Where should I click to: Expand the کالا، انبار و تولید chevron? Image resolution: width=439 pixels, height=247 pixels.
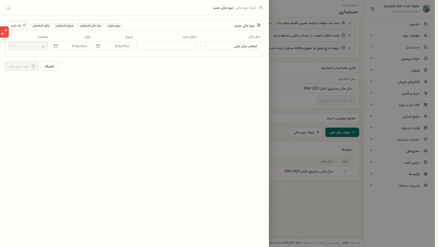371,105
